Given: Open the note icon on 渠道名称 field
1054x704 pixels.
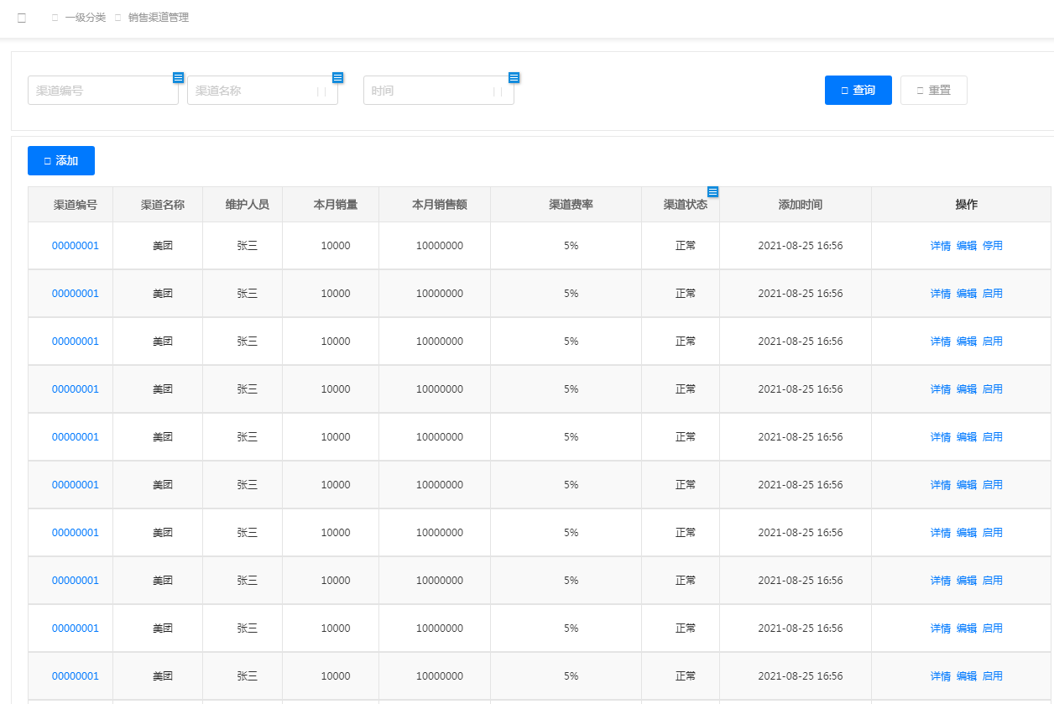Looking at the screenshot, I should click(337, 77).
